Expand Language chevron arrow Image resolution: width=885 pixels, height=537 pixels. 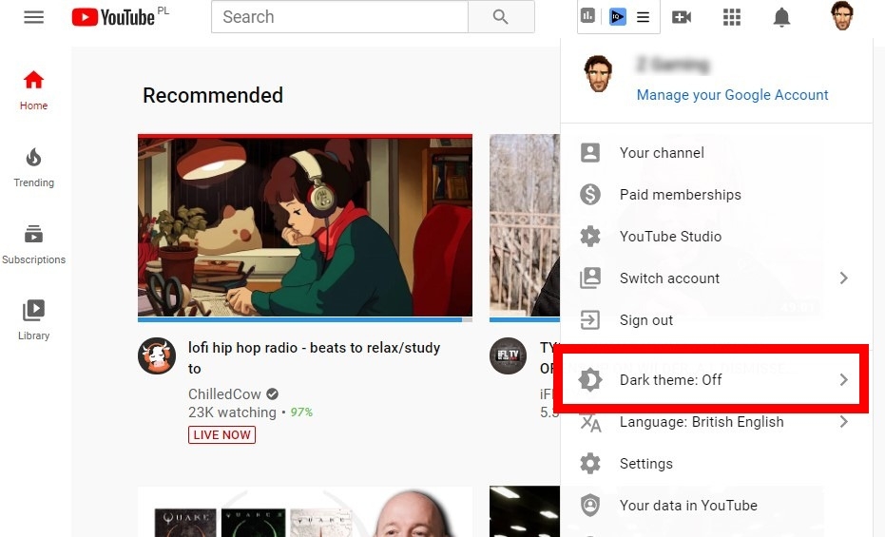(843, 421)
